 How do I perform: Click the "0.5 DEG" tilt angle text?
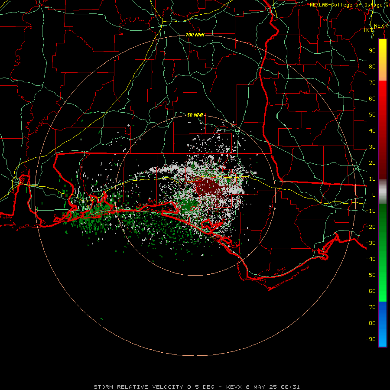(201, 387)
